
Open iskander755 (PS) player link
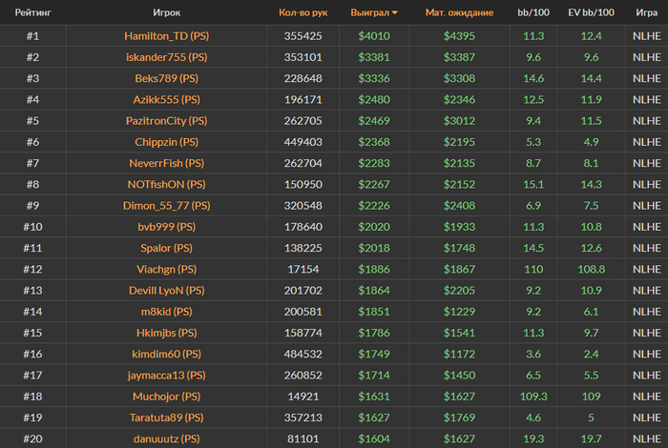pos(167,57)
